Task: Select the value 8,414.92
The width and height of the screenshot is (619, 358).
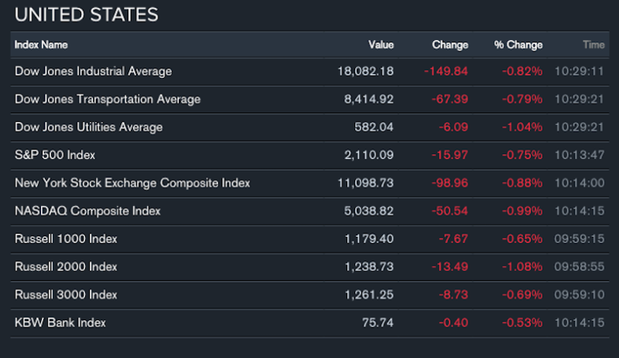Action: click(x=369, y=99)
